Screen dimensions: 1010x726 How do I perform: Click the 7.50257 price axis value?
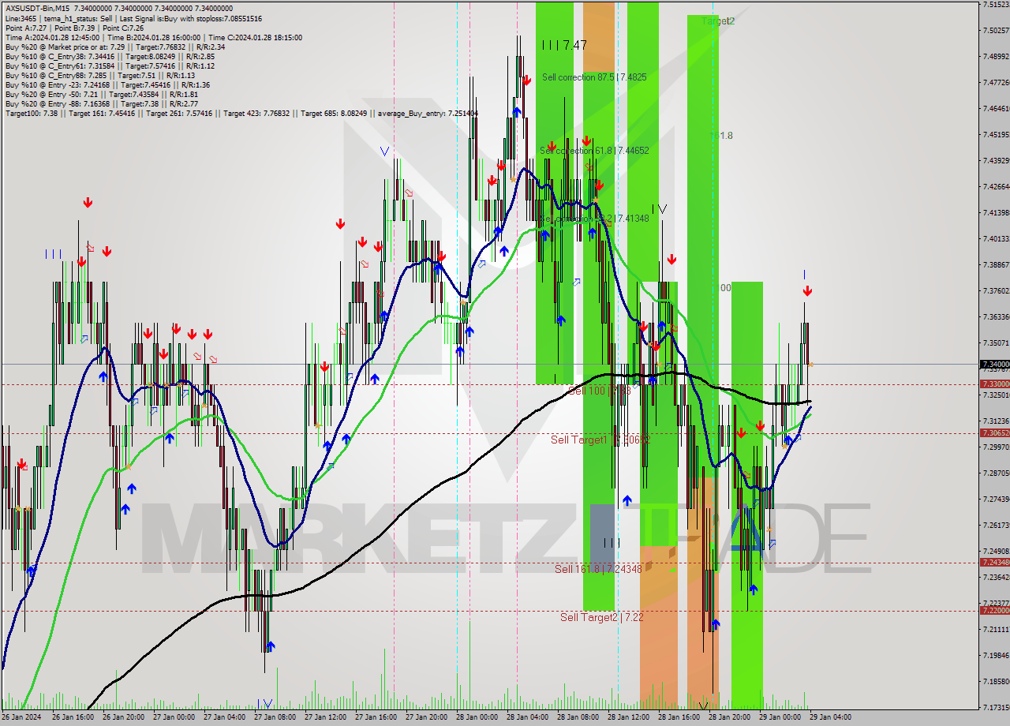(x=996, y=31)
